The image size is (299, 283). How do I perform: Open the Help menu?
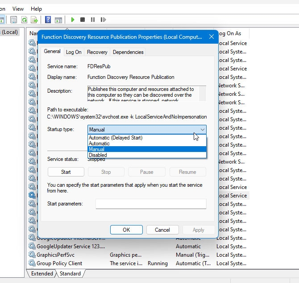[x=36, y=9]
